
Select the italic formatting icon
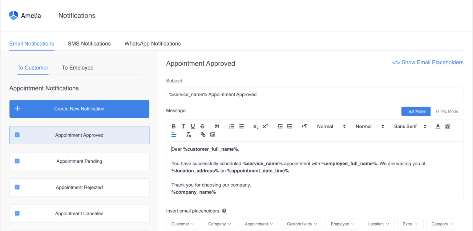point(183,126)
